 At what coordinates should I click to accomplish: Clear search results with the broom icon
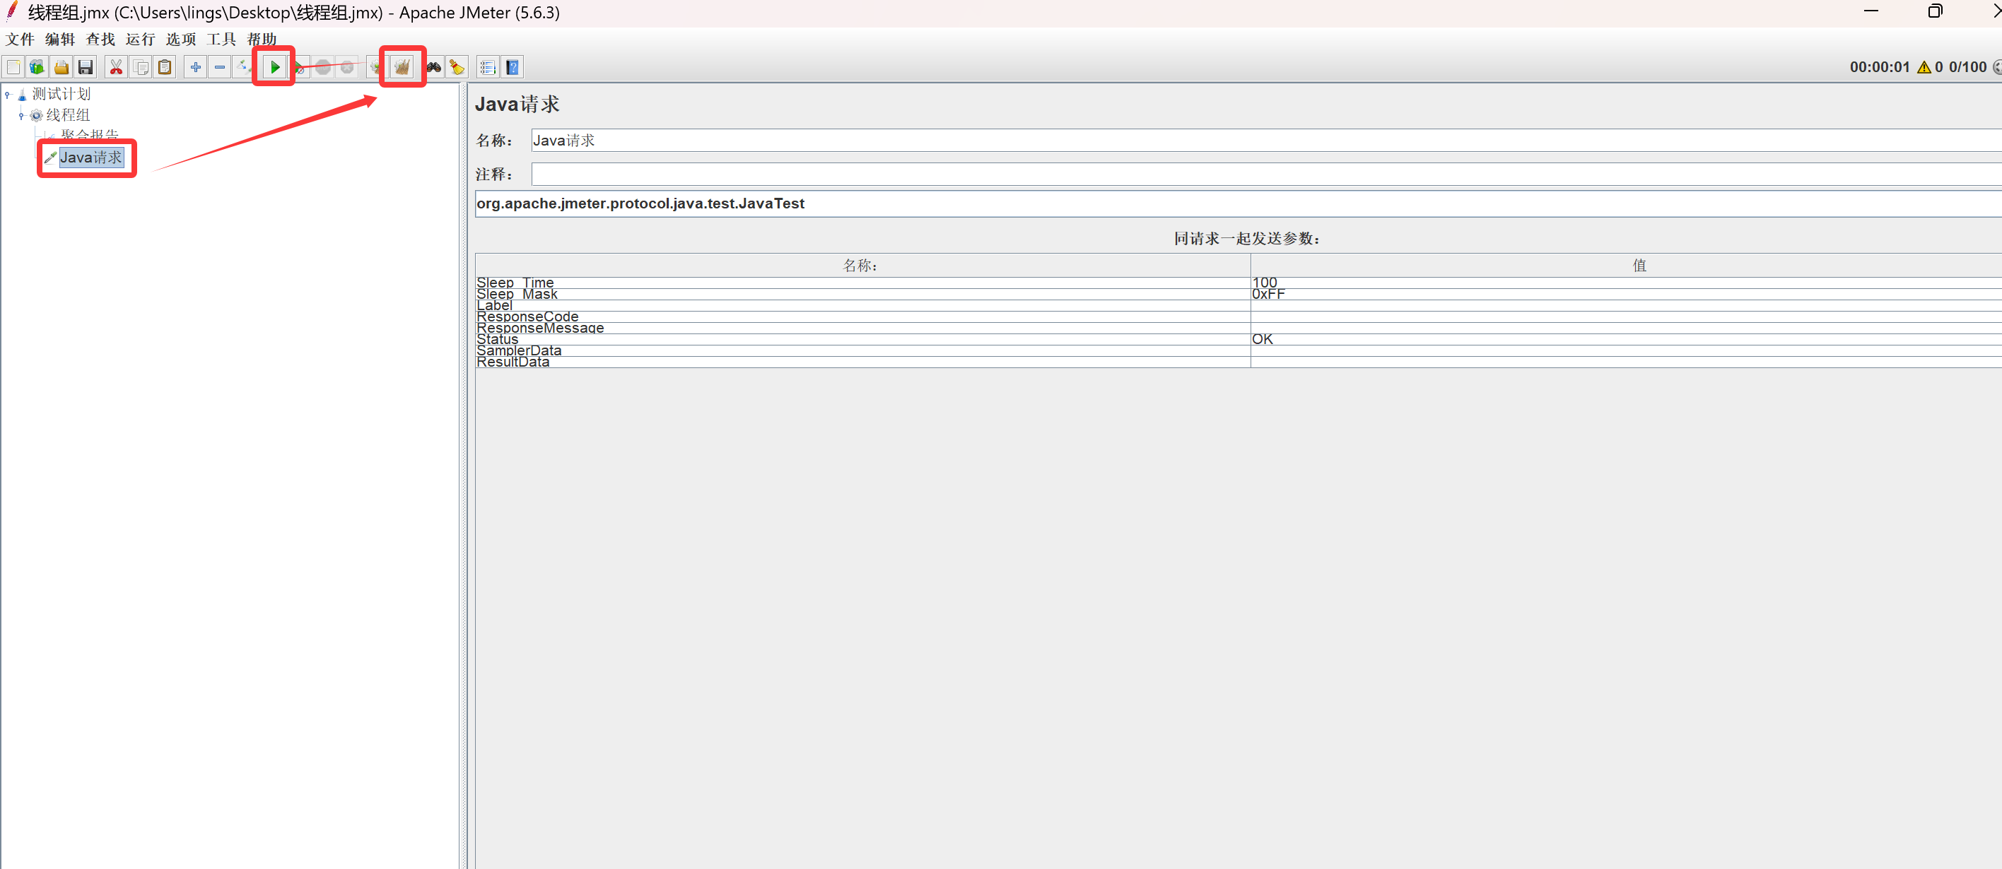coord(457,67)
